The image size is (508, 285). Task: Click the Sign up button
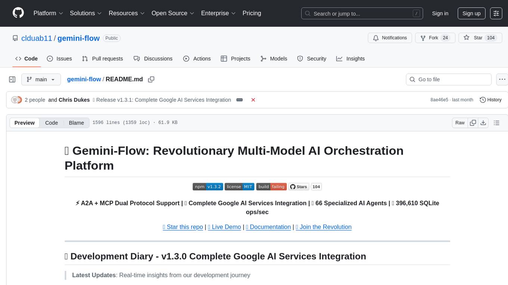471,13
